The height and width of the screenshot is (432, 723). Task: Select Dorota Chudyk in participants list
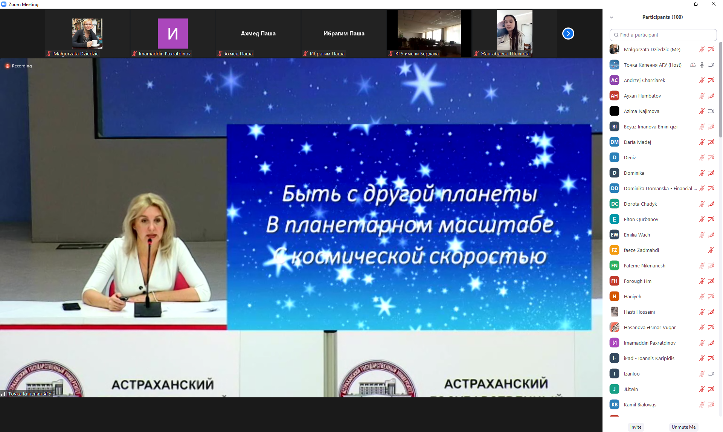pyautogui.click(x=640, y=204)
